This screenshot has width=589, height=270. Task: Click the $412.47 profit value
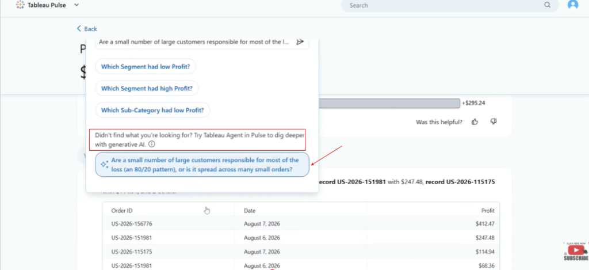(x=485, y=224)
